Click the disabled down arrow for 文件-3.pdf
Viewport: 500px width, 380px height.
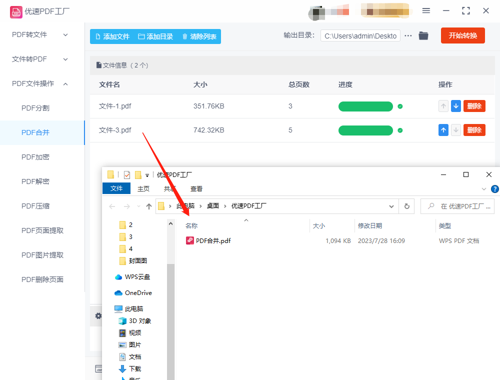[456, 130]
